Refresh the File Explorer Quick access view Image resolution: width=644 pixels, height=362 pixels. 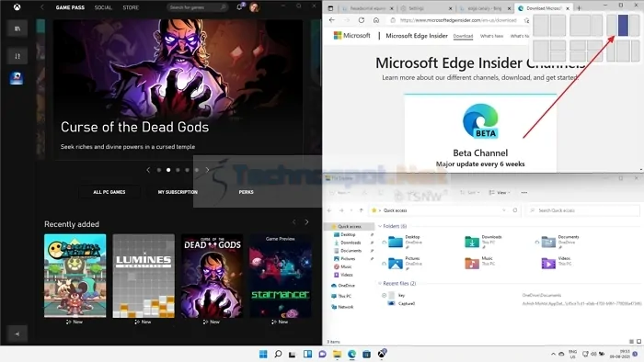click(x=515, y=210)
